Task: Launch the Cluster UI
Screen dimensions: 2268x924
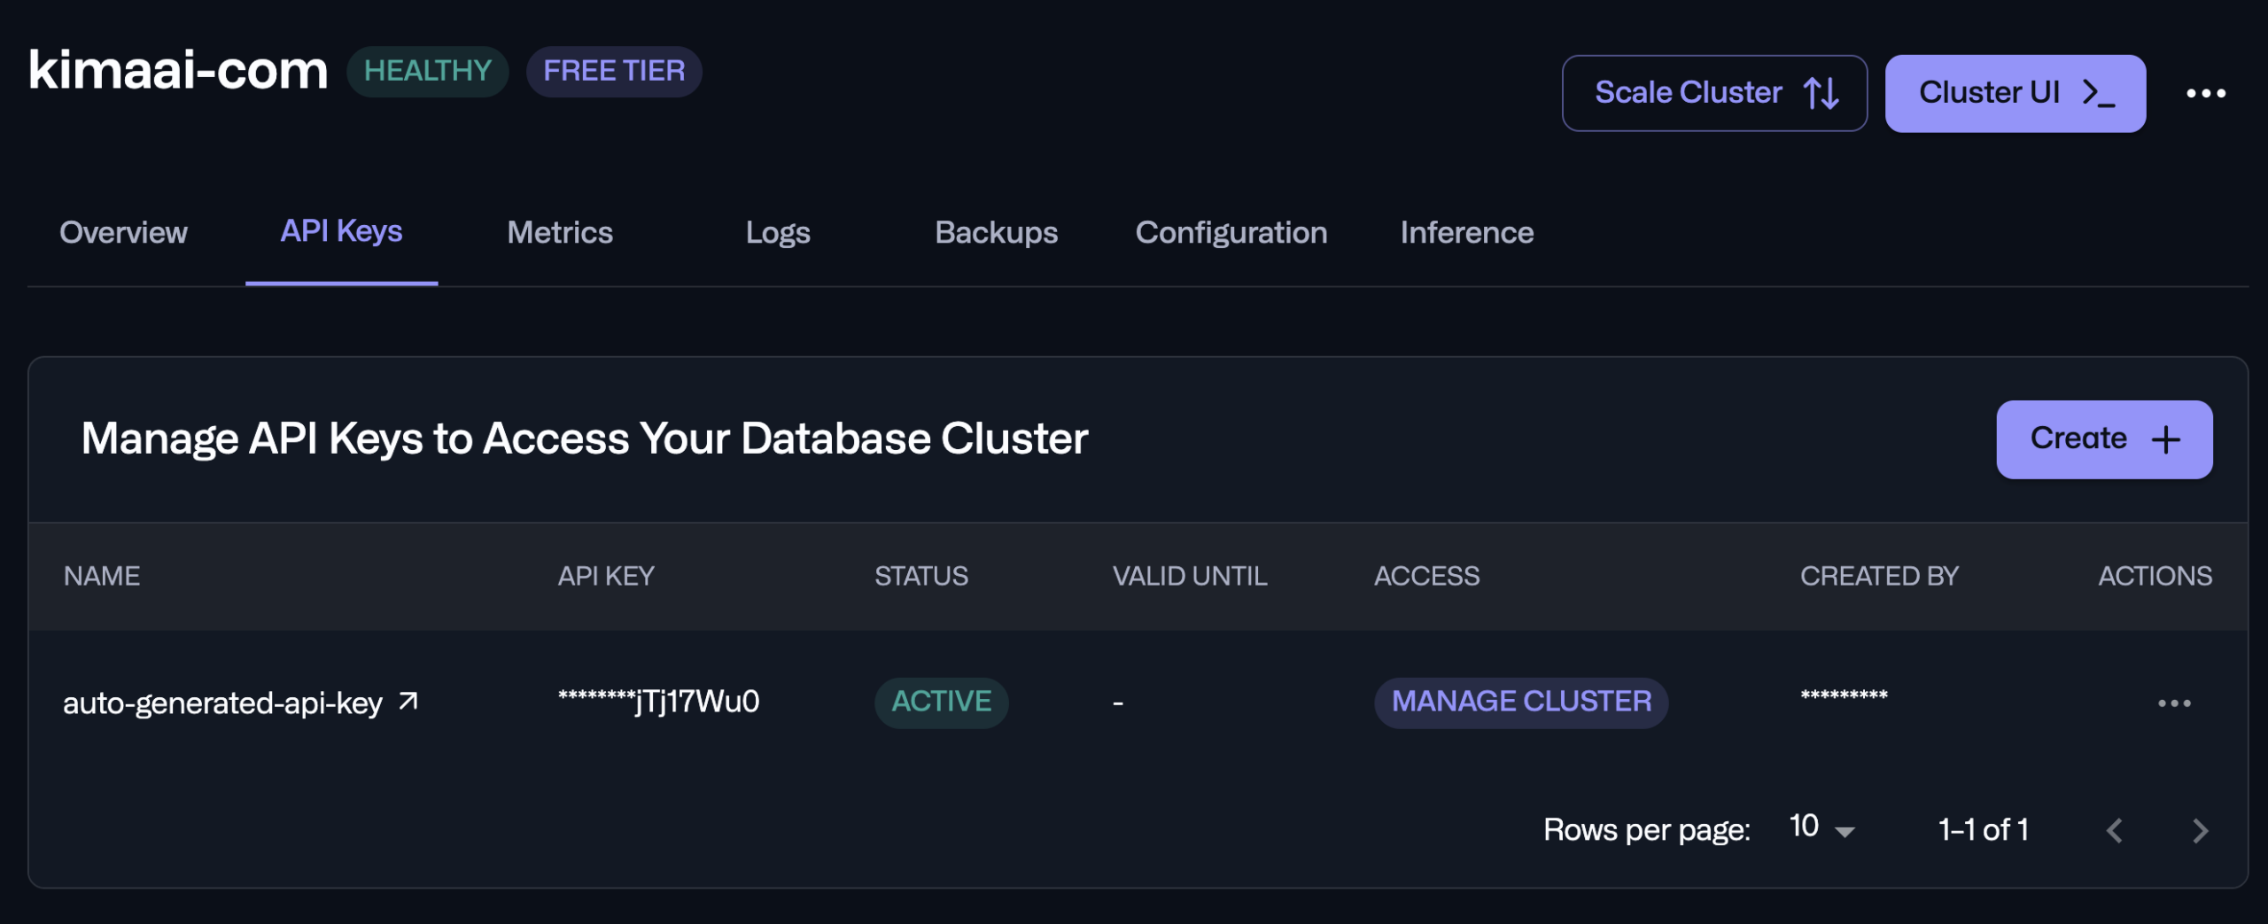Action: (2015, 93)
